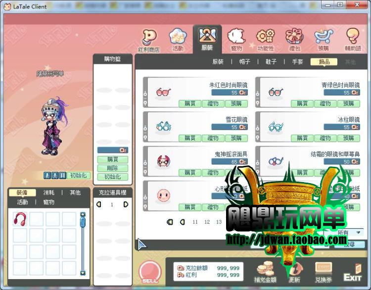This screenshot has width=371, height=290.
Task: Open the 禮包 gift pack category
Action: (x=295, y=39)
